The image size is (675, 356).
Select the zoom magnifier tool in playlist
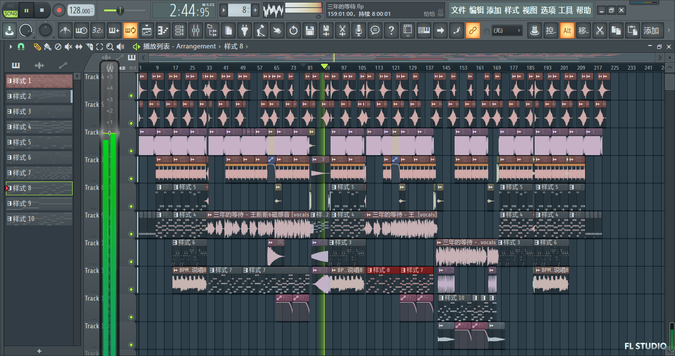pos(110,46)
